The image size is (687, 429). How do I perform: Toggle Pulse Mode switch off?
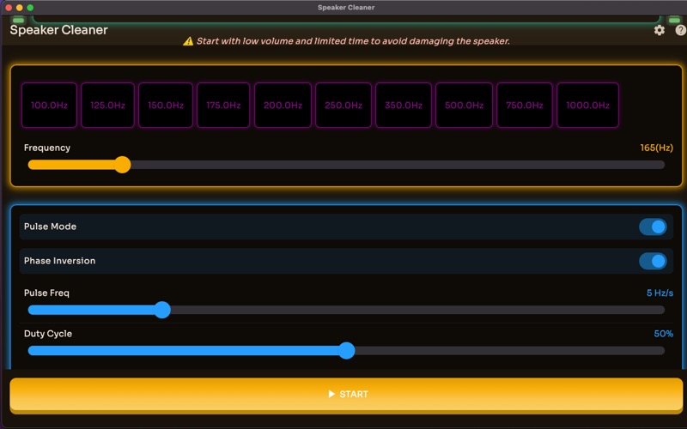coord(653,227)
